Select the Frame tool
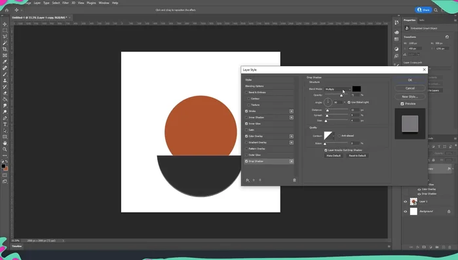This screenshot has height=260, width=458. tap(5, 56)
